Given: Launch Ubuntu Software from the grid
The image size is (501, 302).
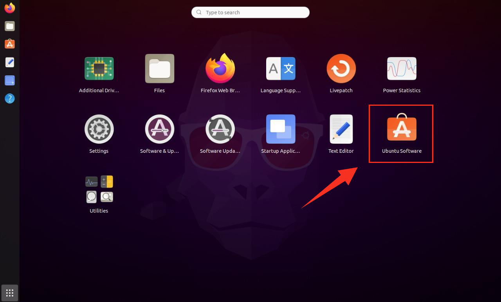Looking at the screenshot, I should [x=402, y=127].
